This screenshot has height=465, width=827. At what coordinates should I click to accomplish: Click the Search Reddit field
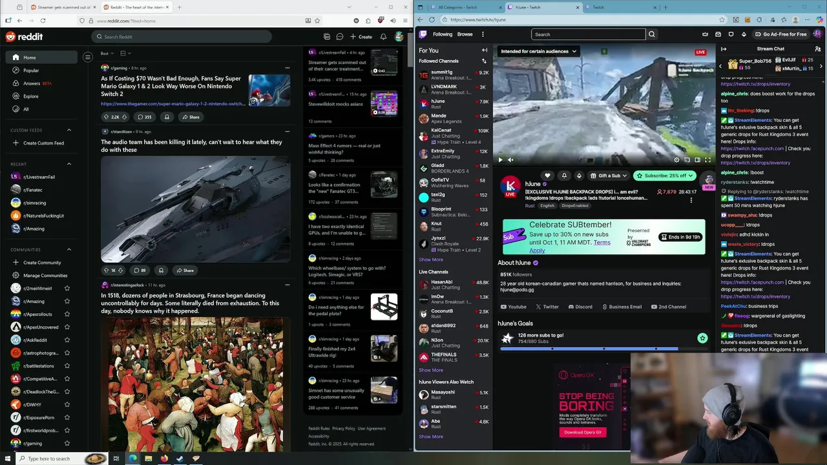181,37
